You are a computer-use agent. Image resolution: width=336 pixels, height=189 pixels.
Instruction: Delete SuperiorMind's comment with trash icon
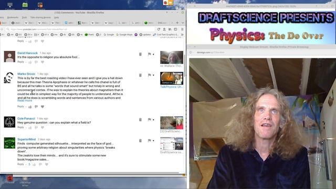pyautogui.click(x=140, y=141)
